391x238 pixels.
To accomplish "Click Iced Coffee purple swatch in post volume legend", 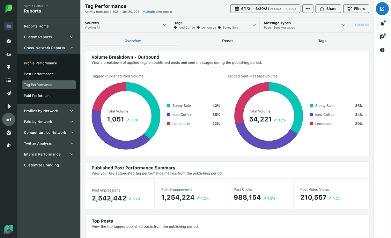I will [169, 115].
